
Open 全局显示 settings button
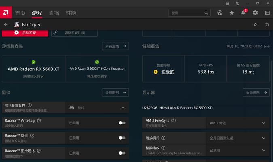(256, 92)
